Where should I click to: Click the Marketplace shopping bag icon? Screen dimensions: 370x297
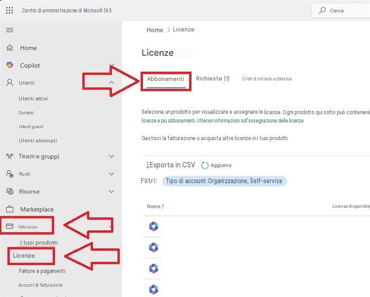pyautogui.click(x=10, y=209)
